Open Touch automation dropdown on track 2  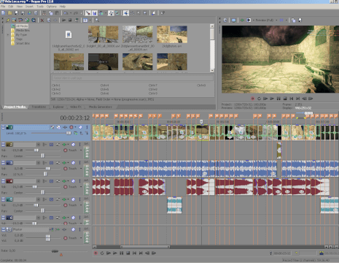[81, 150]
